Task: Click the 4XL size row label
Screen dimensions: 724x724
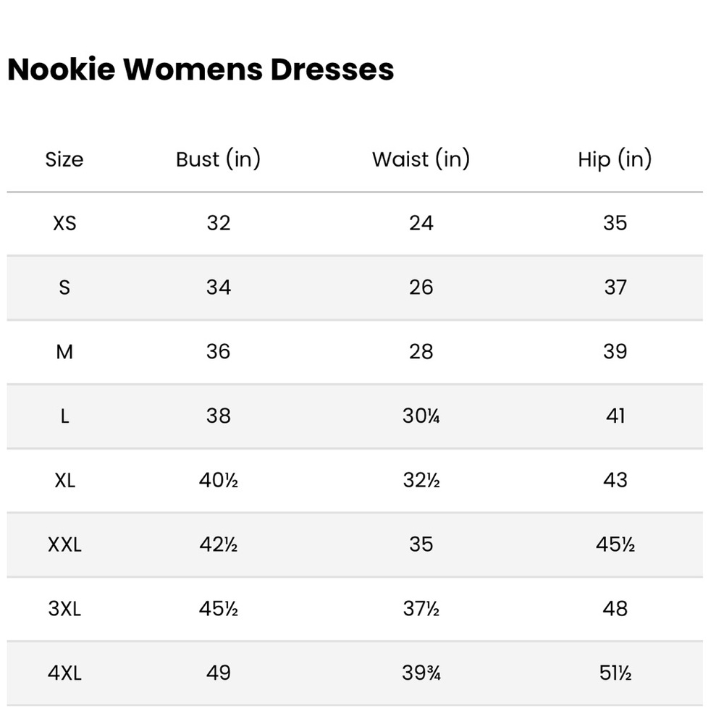Action: (x=64, y=673)
